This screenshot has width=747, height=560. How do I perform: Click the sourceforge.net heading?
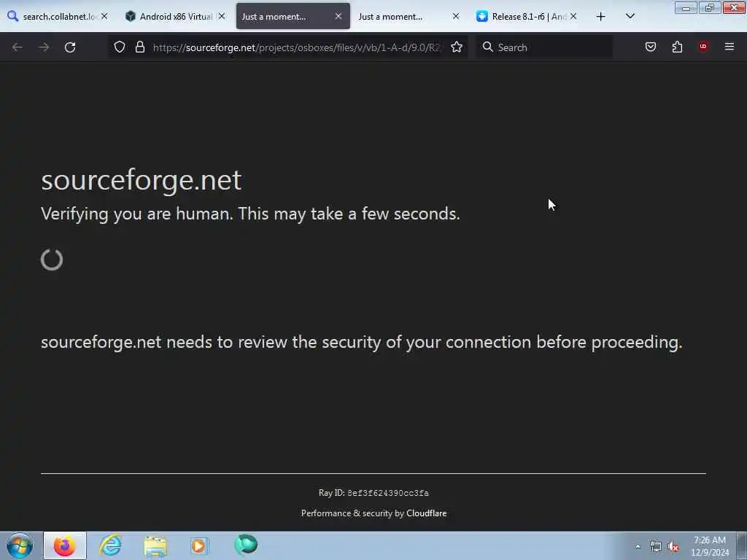142,180
